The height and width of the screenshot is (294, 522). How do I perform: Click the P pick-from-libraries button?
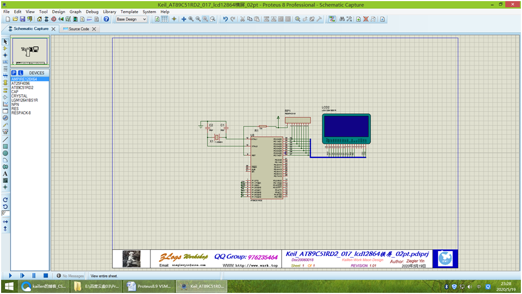(13, 73)
